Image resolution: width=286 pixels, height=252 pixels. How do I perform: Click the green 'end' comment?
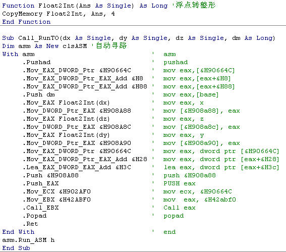click(169, 232)
